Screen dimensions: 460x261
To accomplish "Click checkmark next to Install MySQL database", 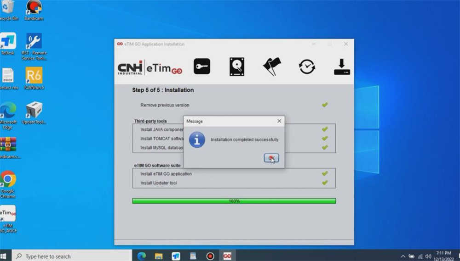I will pyautogui.click(x=325, y=147).
